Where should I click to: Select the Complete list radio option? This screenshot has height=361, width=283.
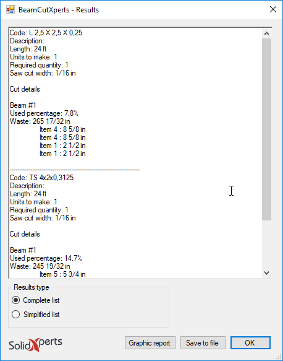pyautogui.click(x=15, y=300)
